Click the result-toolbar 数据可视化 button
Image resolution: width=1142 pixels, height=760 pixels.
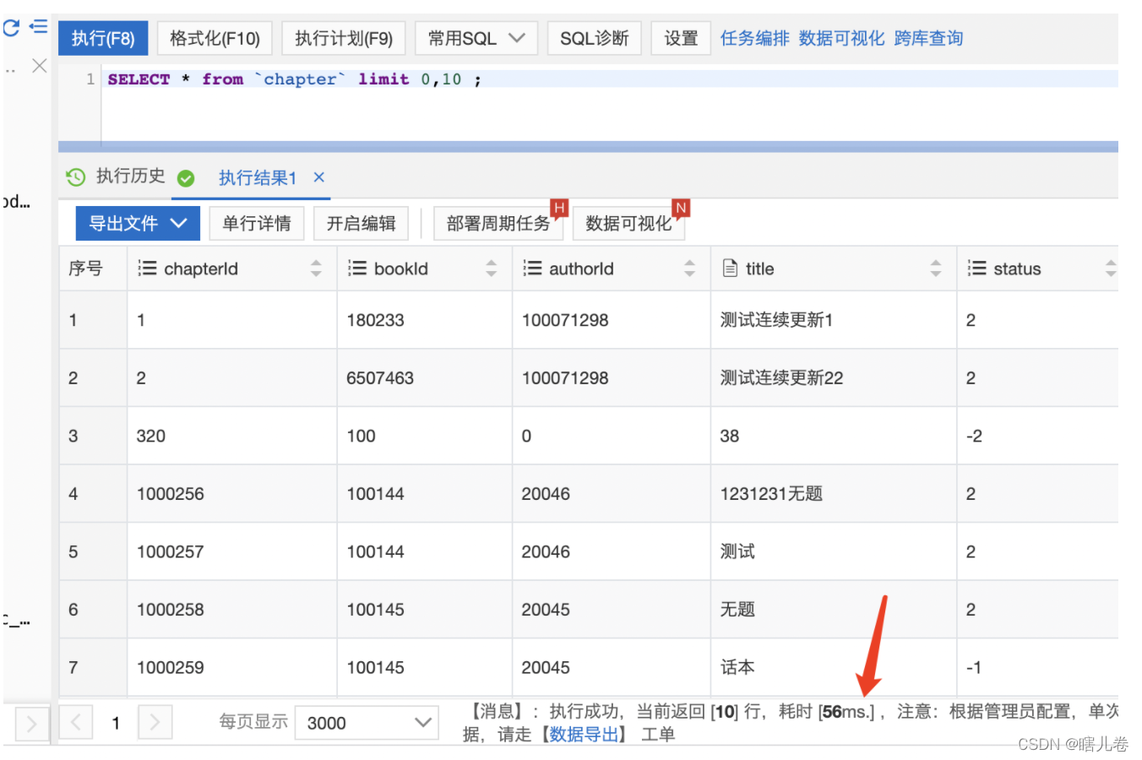[628, 224]
